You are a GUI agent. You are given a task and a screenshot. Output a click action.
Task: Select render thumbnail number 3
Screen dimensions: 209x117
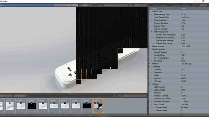(x=21, y=106)
